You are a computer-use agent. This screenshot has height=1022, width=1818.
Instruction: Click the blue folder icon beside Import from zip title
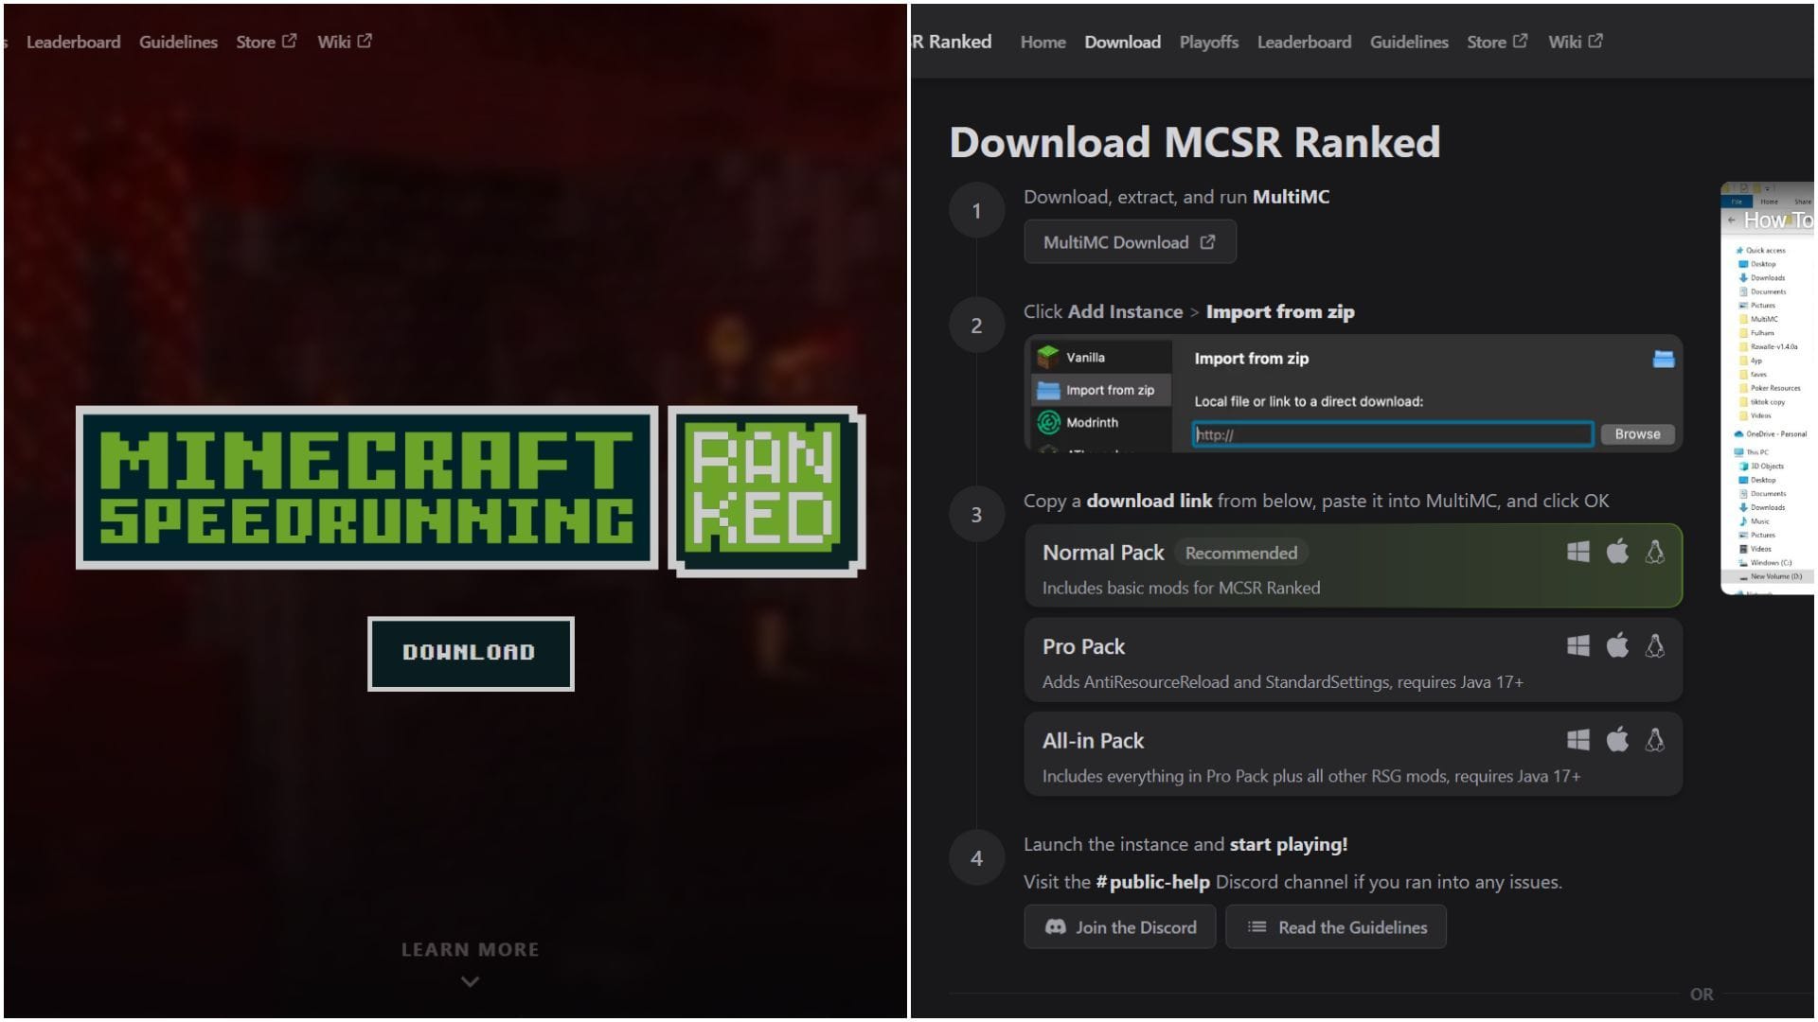[1663, 359]
